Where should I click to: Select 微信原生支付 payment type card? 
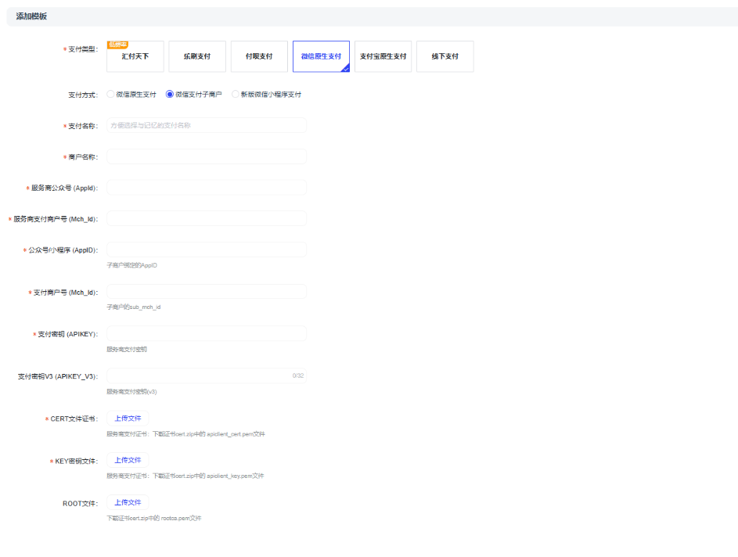click(321, 56)
